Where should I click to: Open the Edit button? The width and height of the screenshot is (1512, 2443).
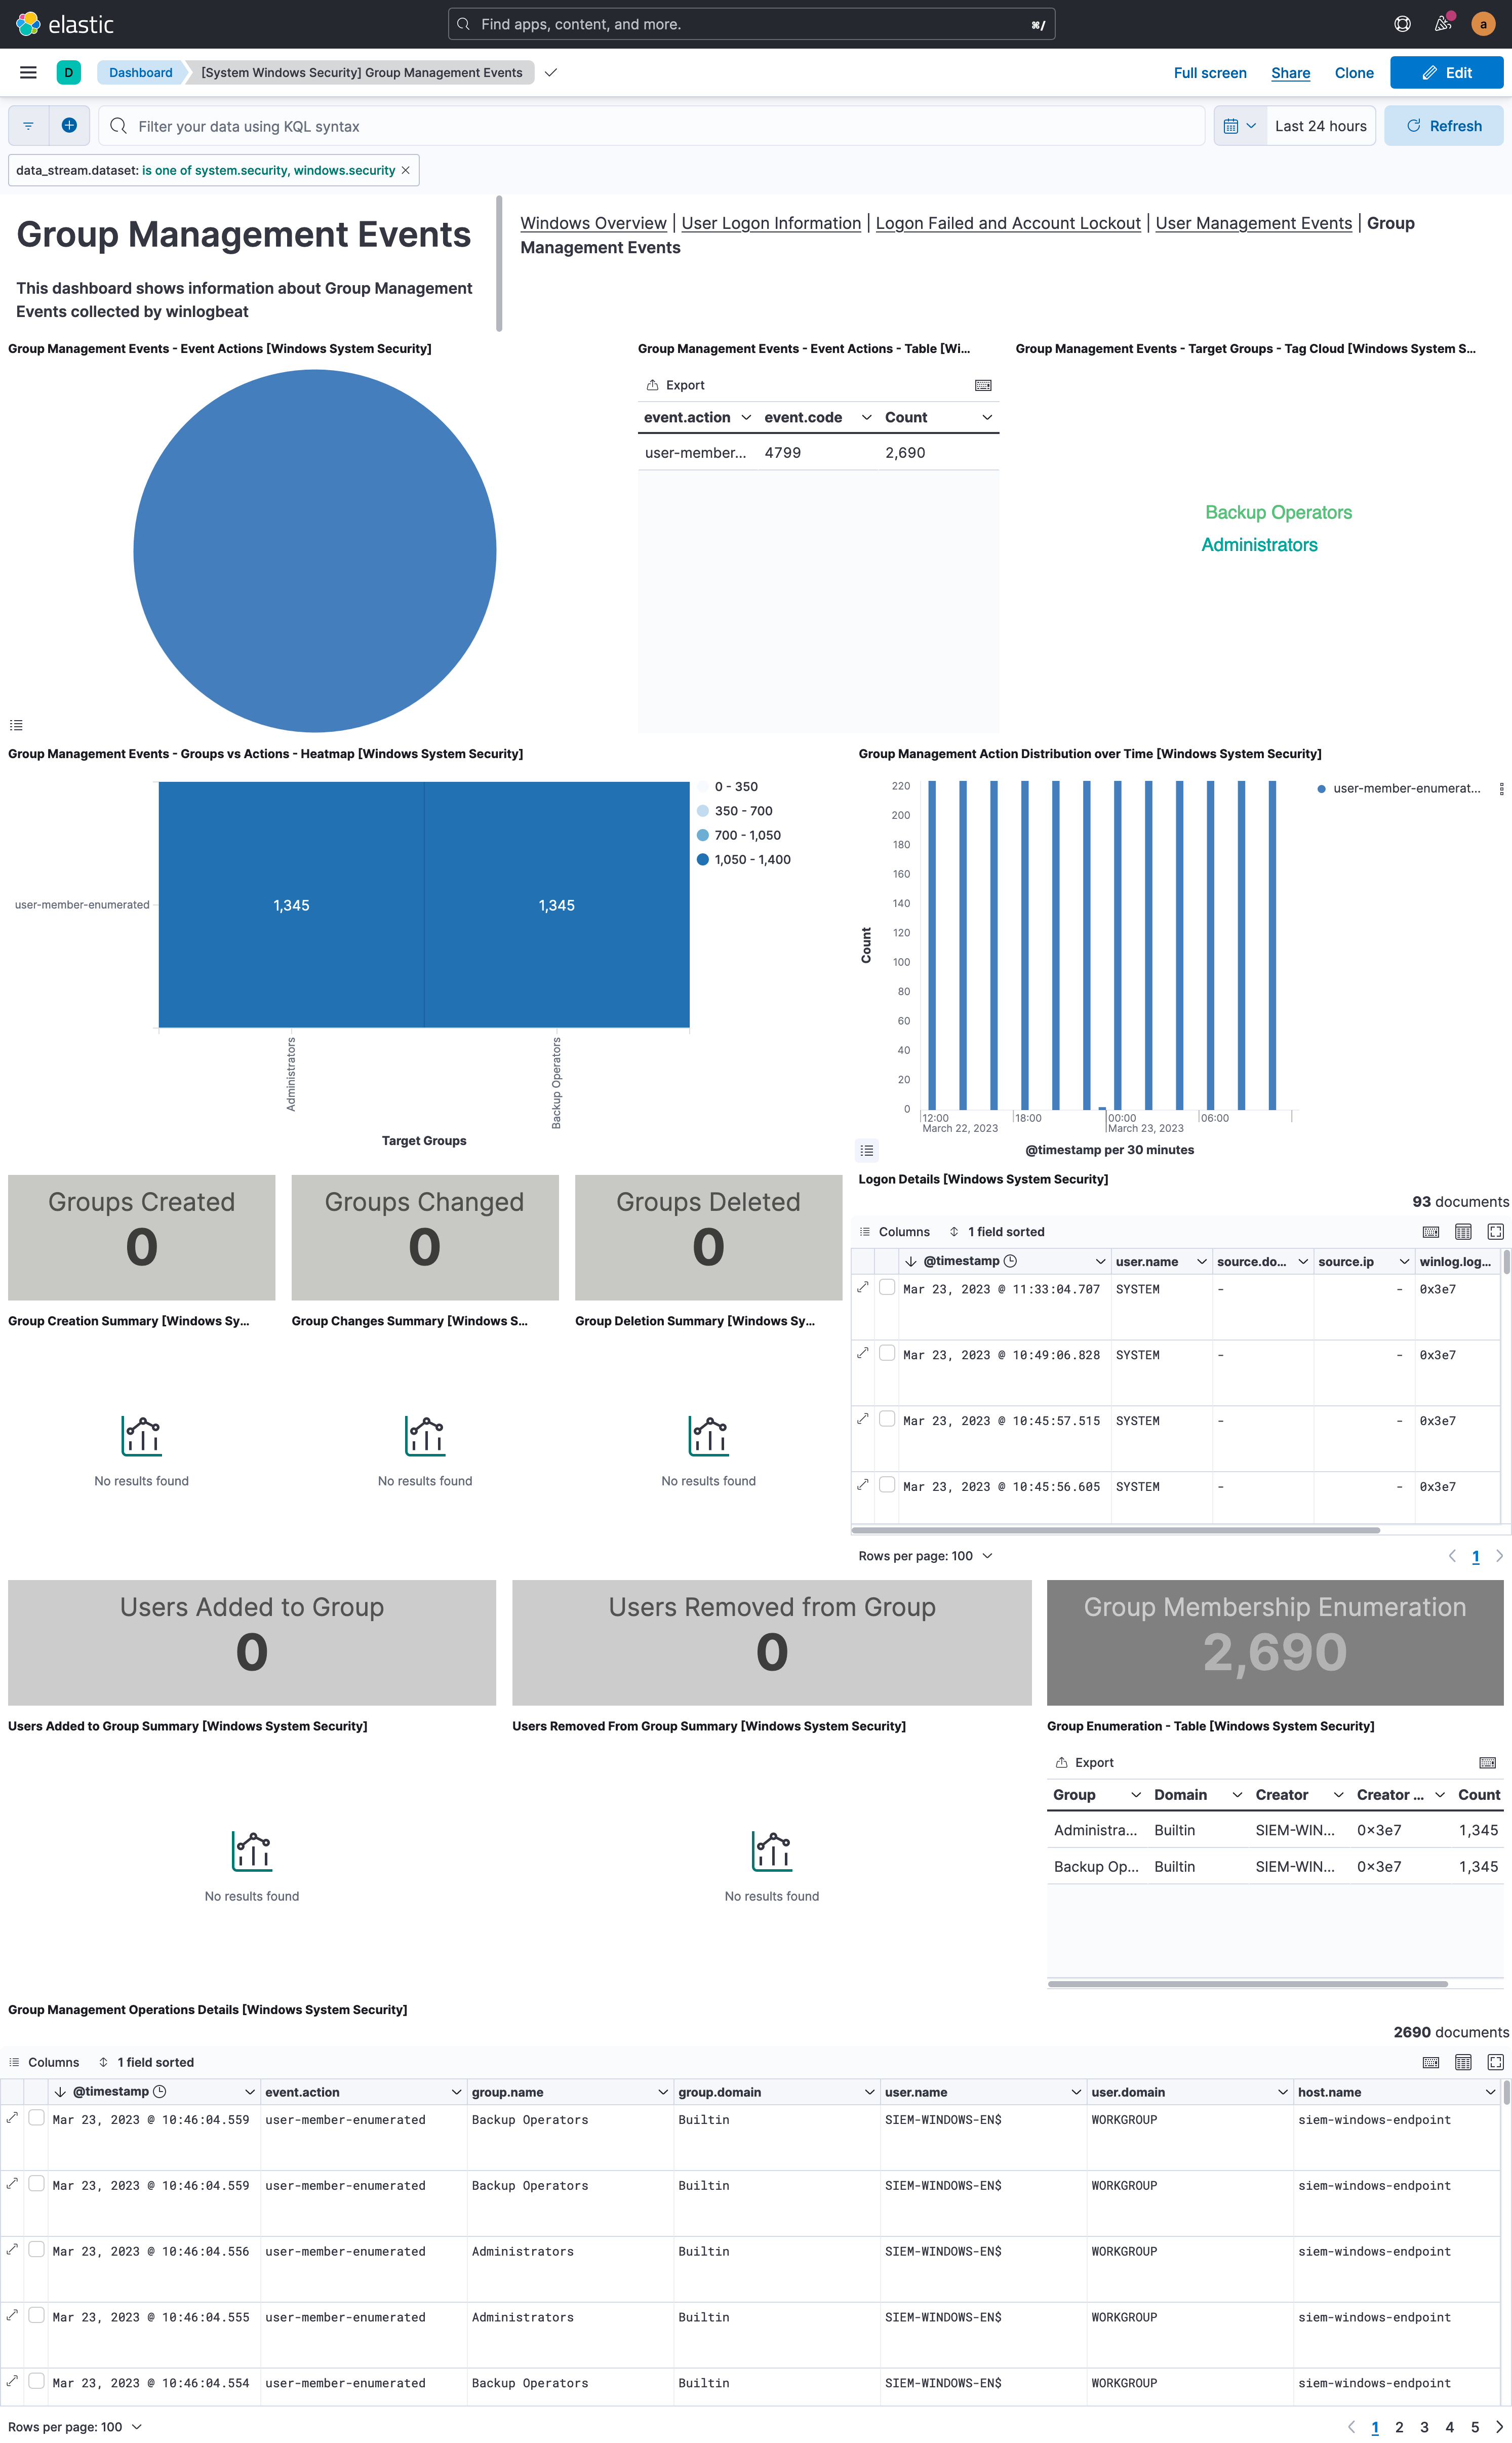(1446, 72)
